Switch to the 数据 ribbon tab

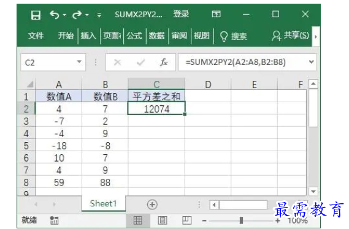(x=156, y=36)
